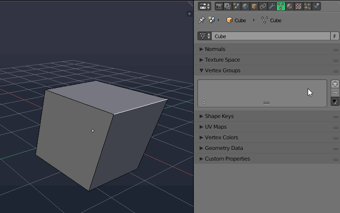The height and width of the screenshot is (213, 340).
Task: Open the Texture properties tab
Action: tap(298, 6)
